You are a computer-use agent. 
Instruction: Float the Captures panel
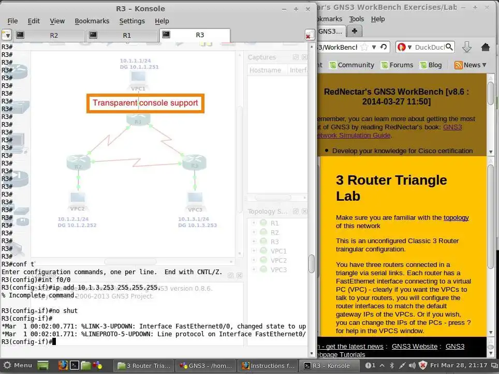point(296,57)
